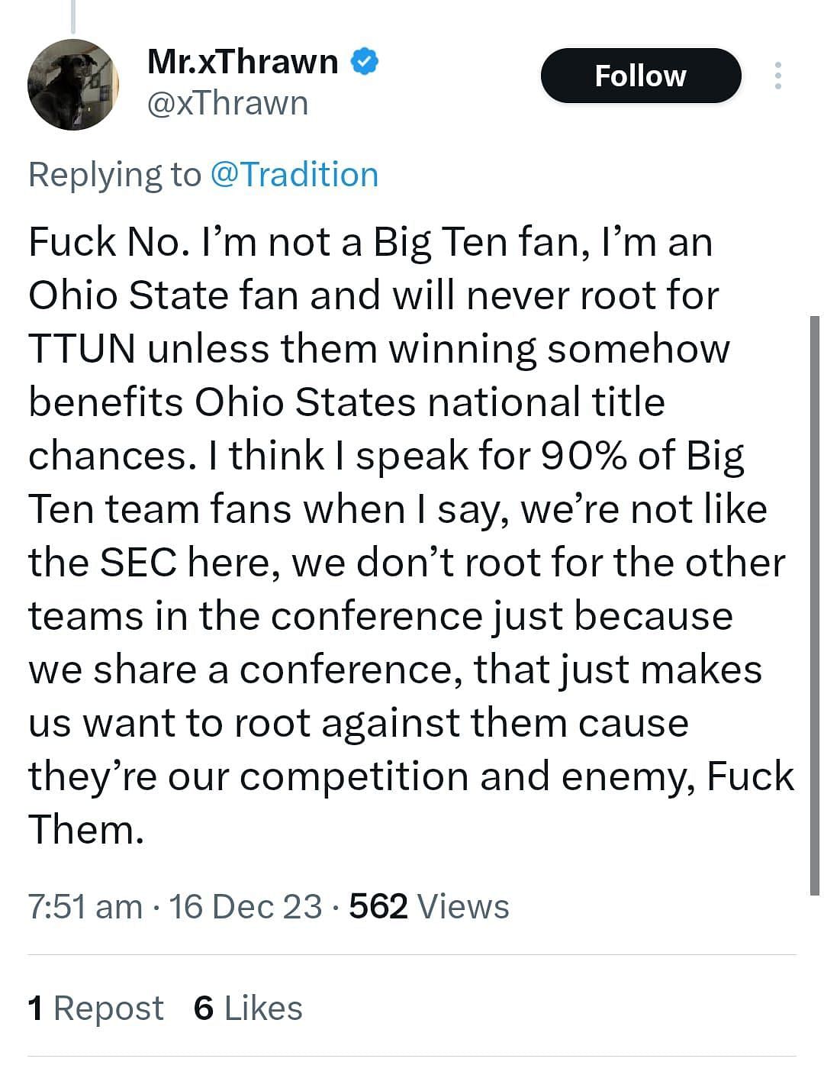Click the thread connector line above avatar

pyautogui.click(x=73, y=15)
